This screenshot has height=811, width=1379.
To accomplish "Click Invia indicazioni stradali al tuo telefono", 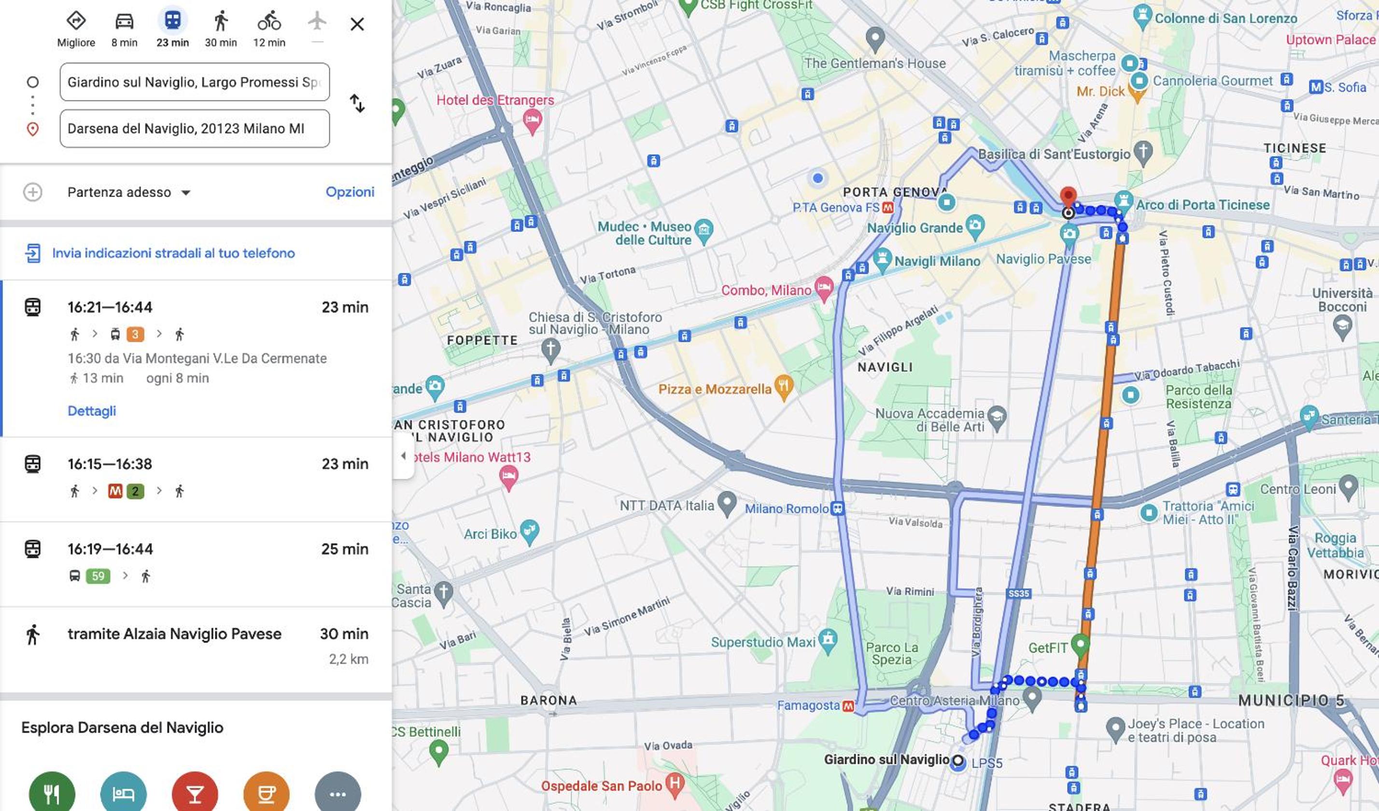I will (x=173, y=253).
